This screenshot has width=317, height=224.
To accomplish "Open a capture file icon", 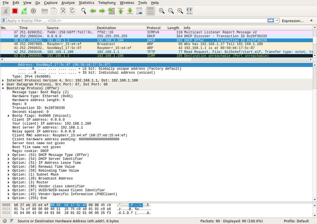I will tap(44, 11).
